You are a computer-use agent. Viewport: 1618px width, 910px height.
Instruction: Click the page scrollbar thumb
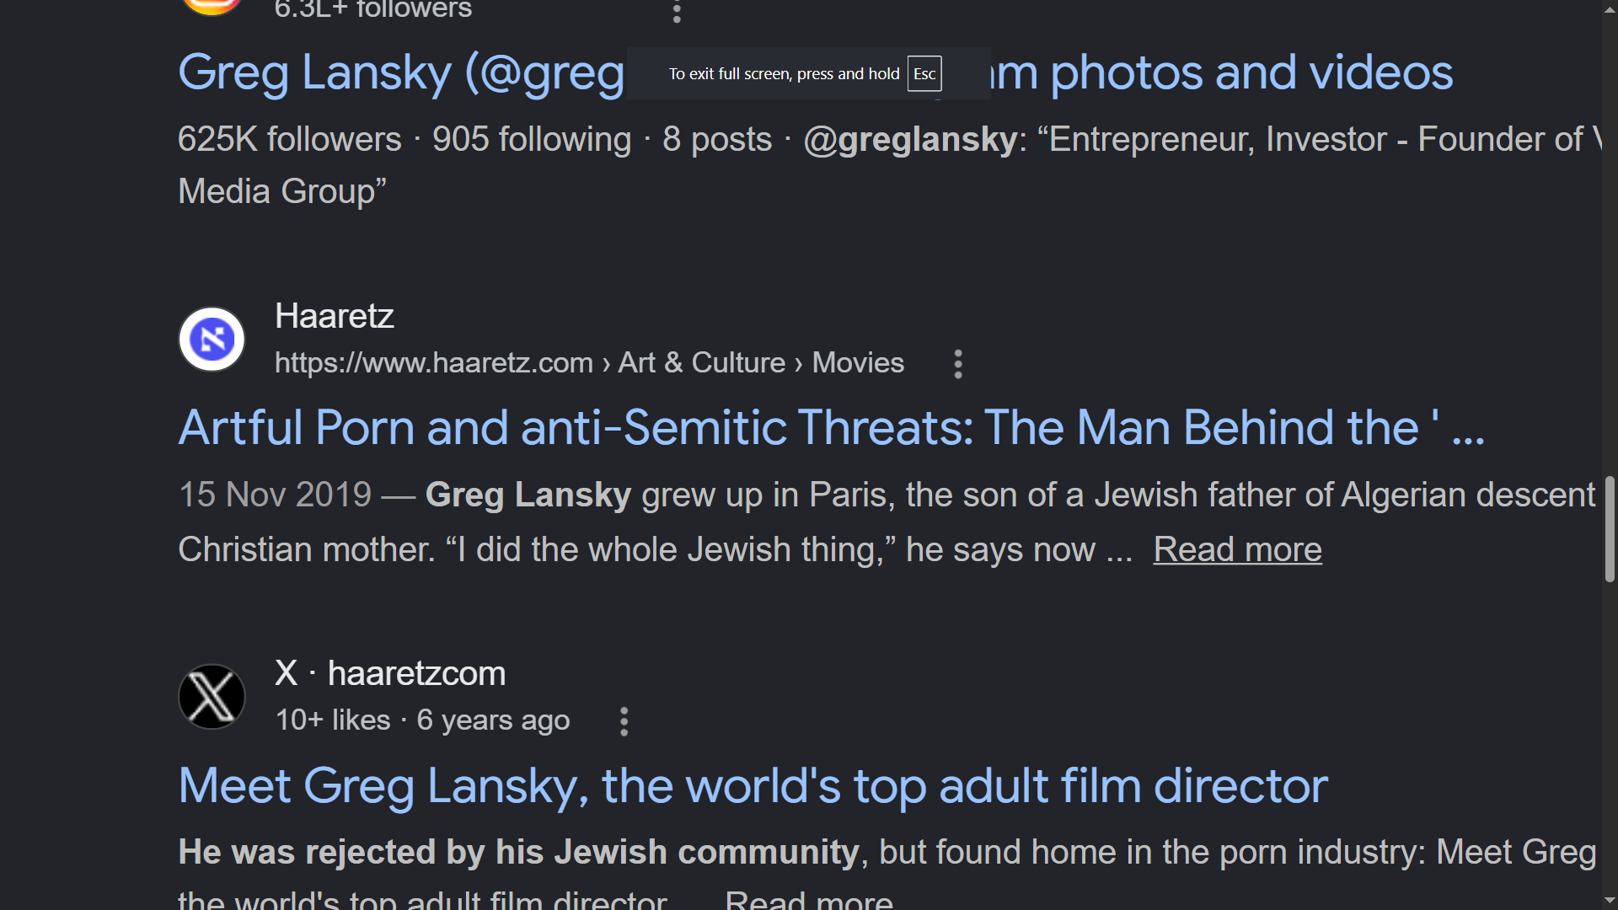pyautogui.click(x=1610, y=529)
